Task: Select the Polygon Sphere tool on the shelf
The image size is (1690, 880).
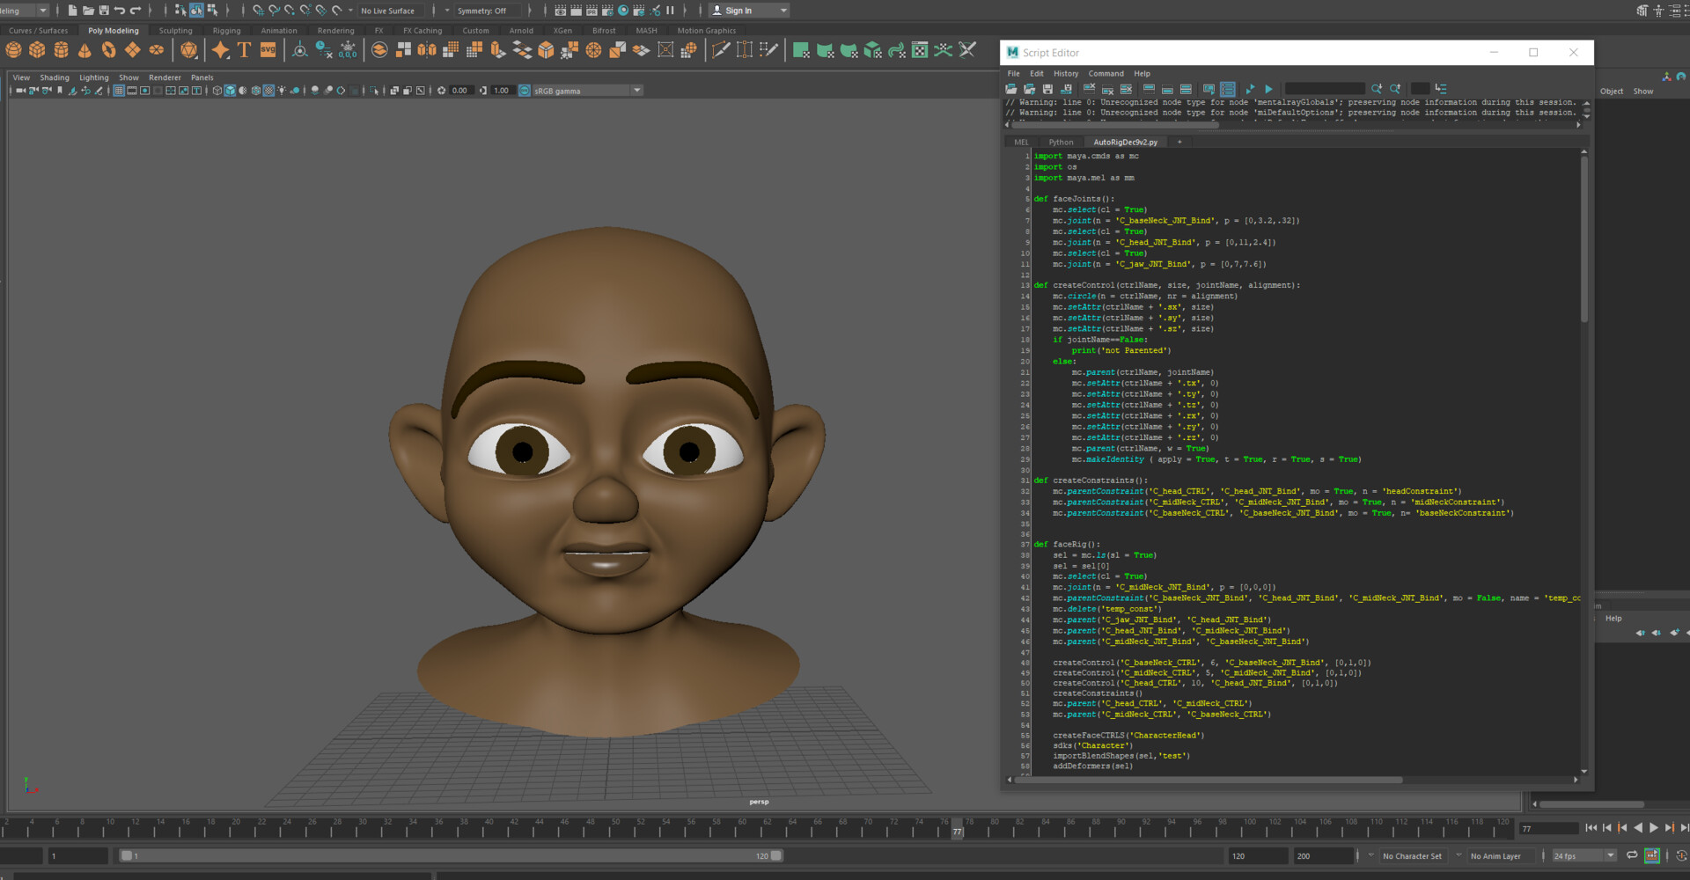Action: click(x=14, y=50)
